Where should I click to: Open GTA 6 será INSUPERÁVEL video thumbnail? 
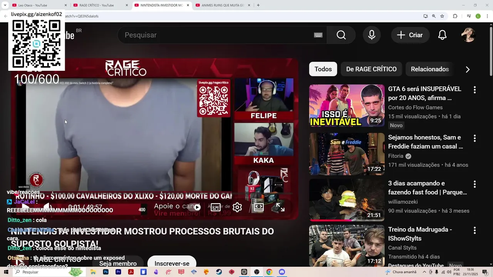pyautogui.click(x=347, y=105)
